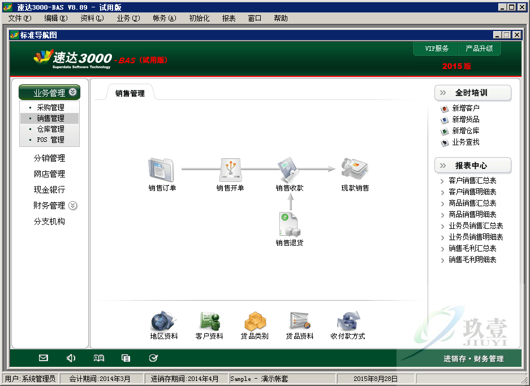The width and height of the screenshot is (530, 386).
Task: Open the 分销管理 module
Action: pos(49,158)
